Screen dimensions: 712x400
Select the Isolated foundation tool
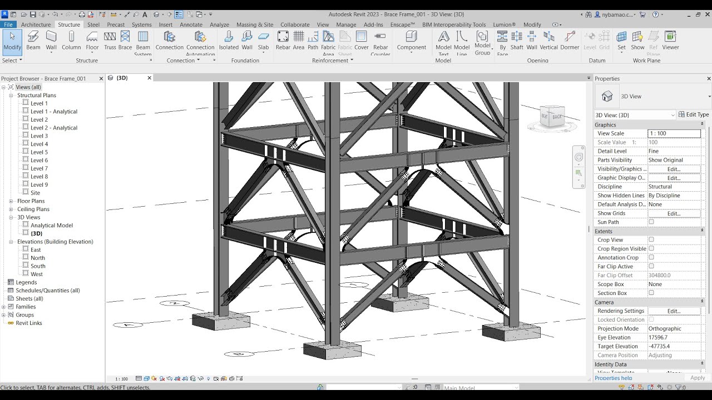pos(229,41)
